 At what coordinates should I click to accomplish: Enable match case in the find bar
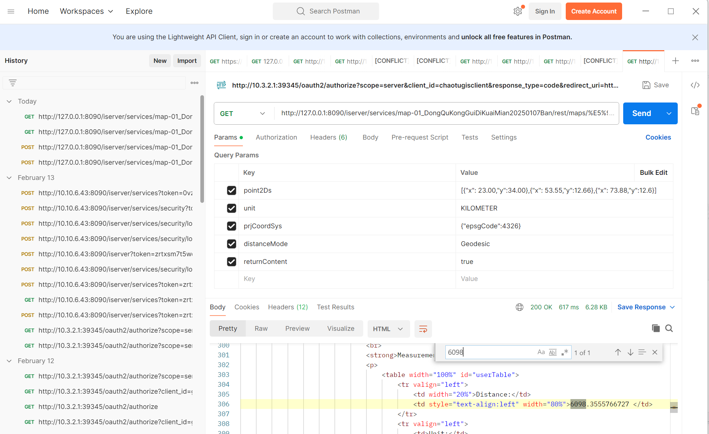pos(541,352)
